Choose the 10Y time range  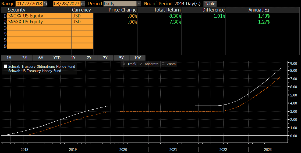pyautogui.click(x=137, y=58)
